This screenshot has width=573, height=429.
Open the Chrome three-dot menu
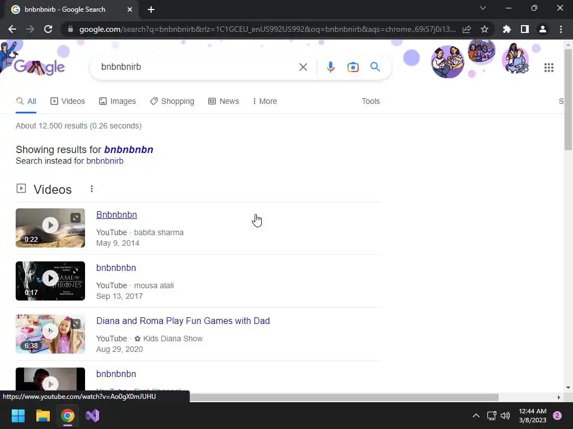(561, 29)
